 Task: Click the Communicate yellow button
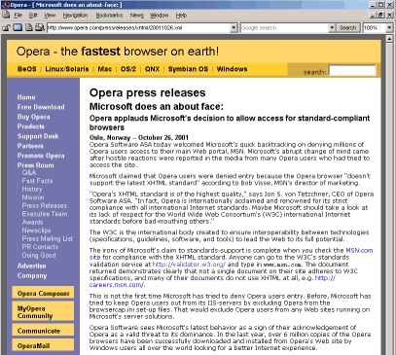tap(43, 330)
